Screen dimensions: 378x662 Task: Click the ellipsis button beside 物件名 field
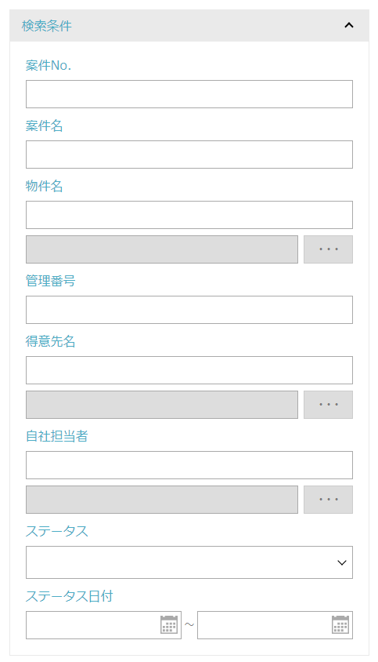point(328,249)
